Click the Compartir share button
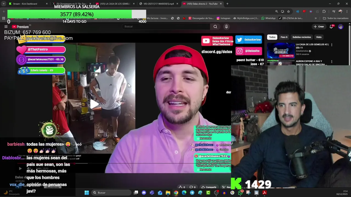 click(209, 187)
